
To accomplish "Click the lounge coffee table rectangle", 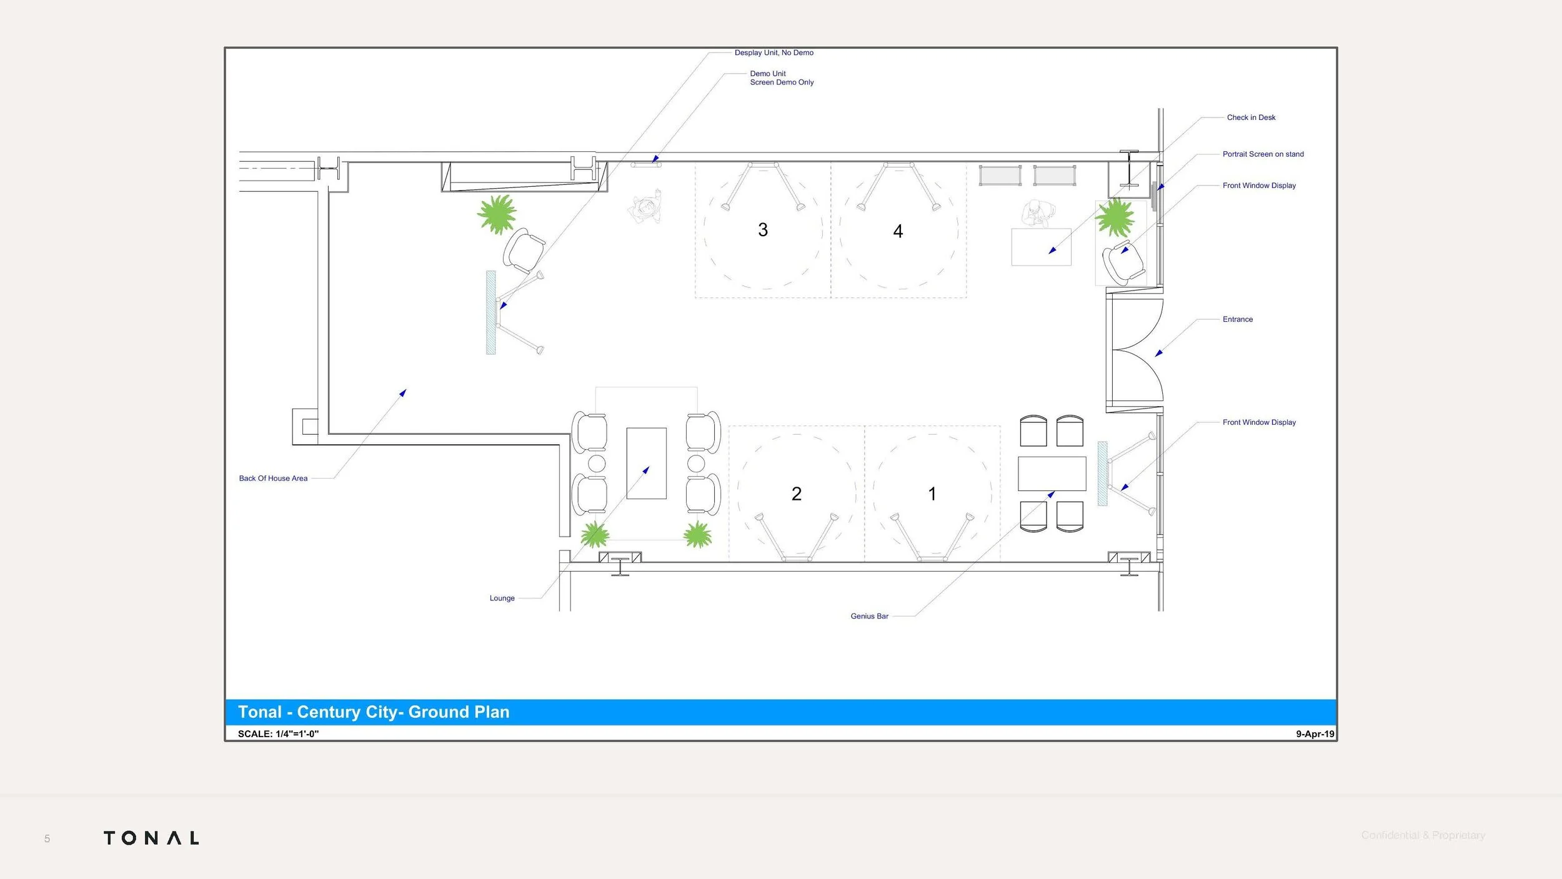I will click(x=646, y=463).
